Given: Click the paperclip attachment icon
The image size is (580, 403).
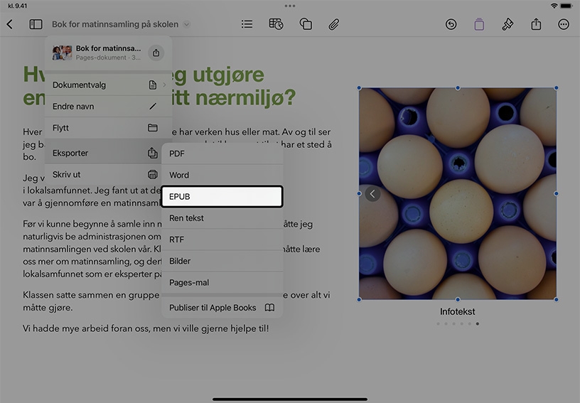Looking at the screenshot, I should click(x=333, y=24).
